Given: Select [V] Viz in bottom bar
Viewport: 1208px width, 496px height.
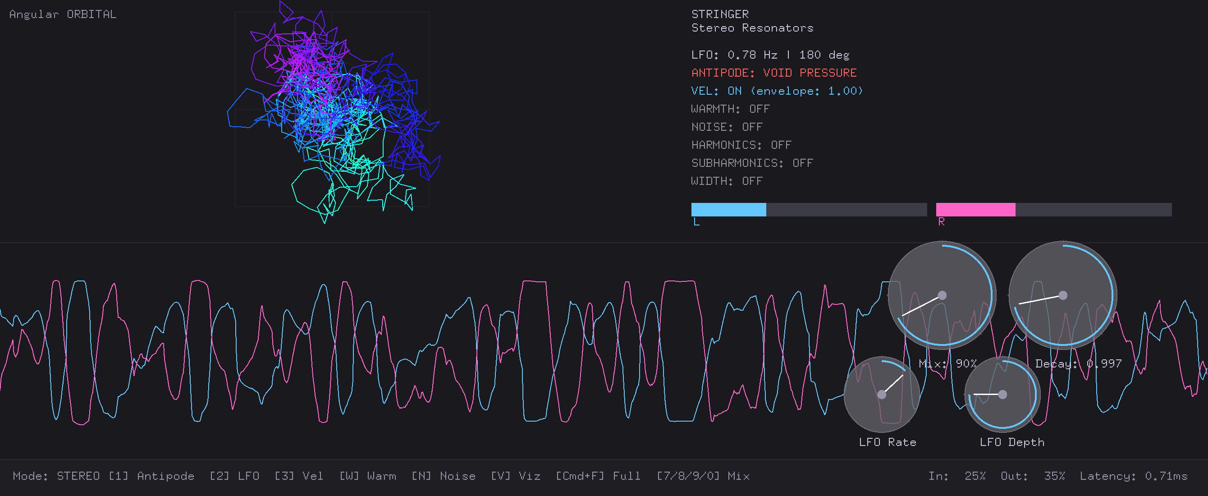Looking at the screenshot, I should tap(515, 476).
